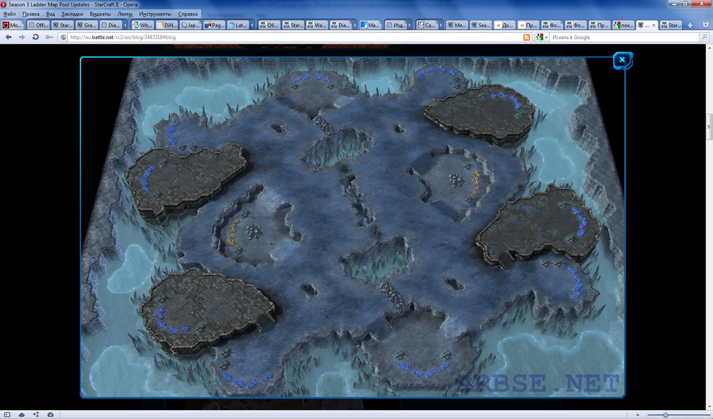Switch to the Sea... StarCraft tab
The height and width of the screenshot is (419, 713).
tap(480, 25)
